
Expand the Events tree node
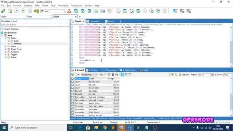(x=6, y=57)
